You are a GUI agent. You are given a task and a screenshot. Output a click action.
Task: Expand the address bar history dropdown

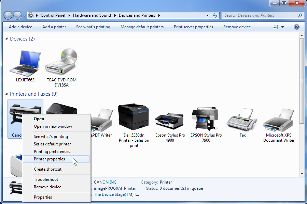207,15
